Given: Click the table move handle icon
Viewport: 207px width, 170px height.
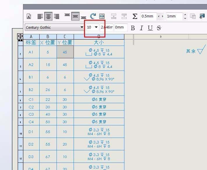Looking at the screenshot, I should click(20, 36).
